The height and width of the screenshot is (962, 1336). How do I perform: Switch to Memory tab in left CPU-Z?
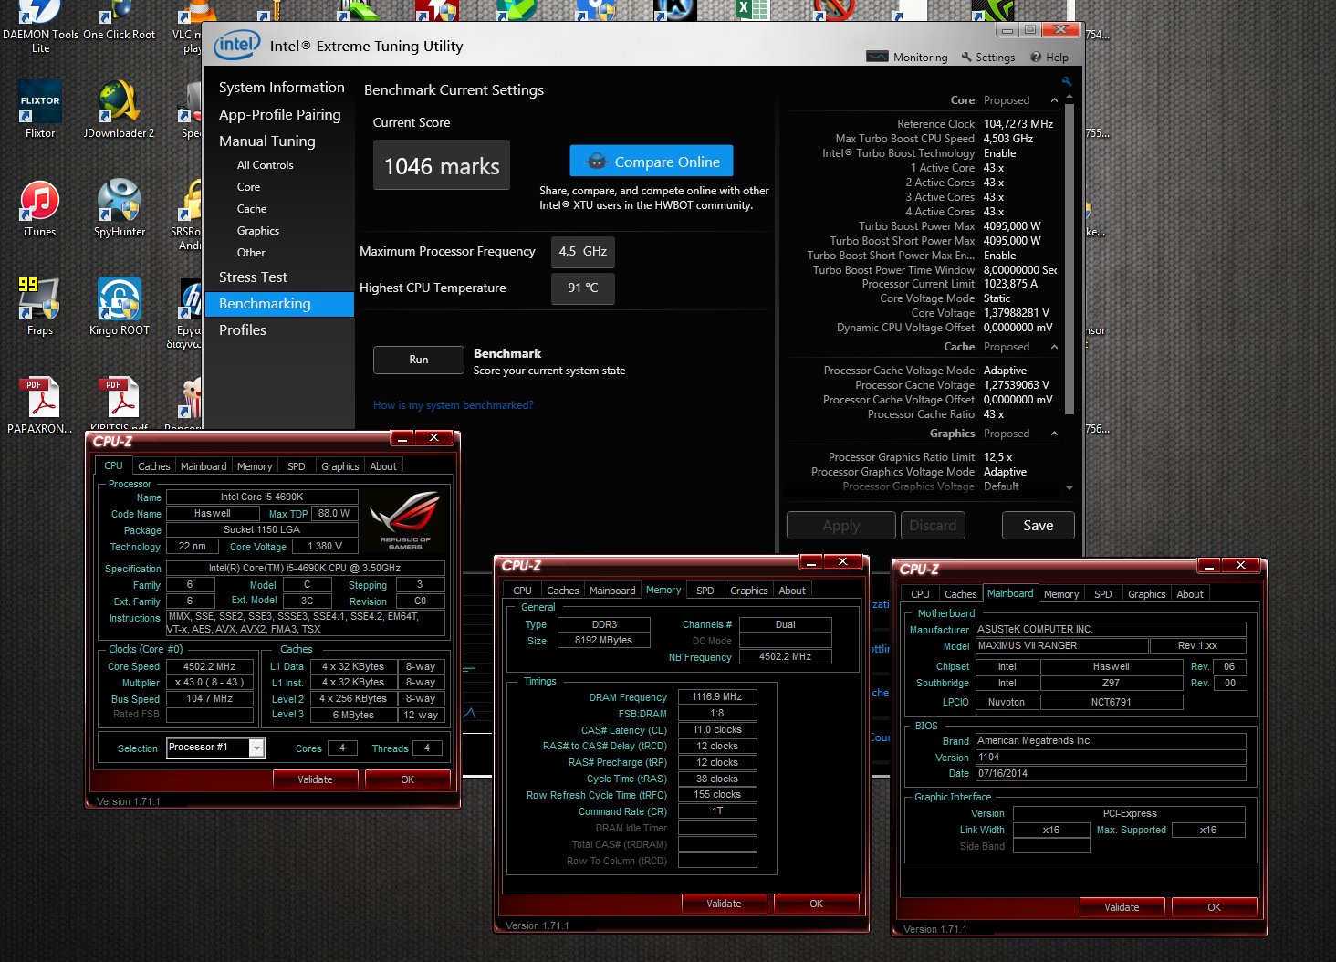[x=255, y=466]
